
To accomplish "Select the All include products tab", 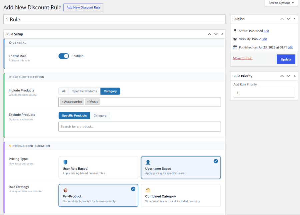I will [x=64, y=91].
